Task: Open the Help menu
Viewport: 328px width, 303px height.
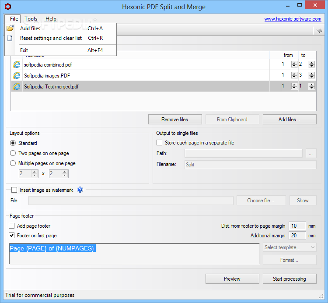Action: [x=51, y=19]
